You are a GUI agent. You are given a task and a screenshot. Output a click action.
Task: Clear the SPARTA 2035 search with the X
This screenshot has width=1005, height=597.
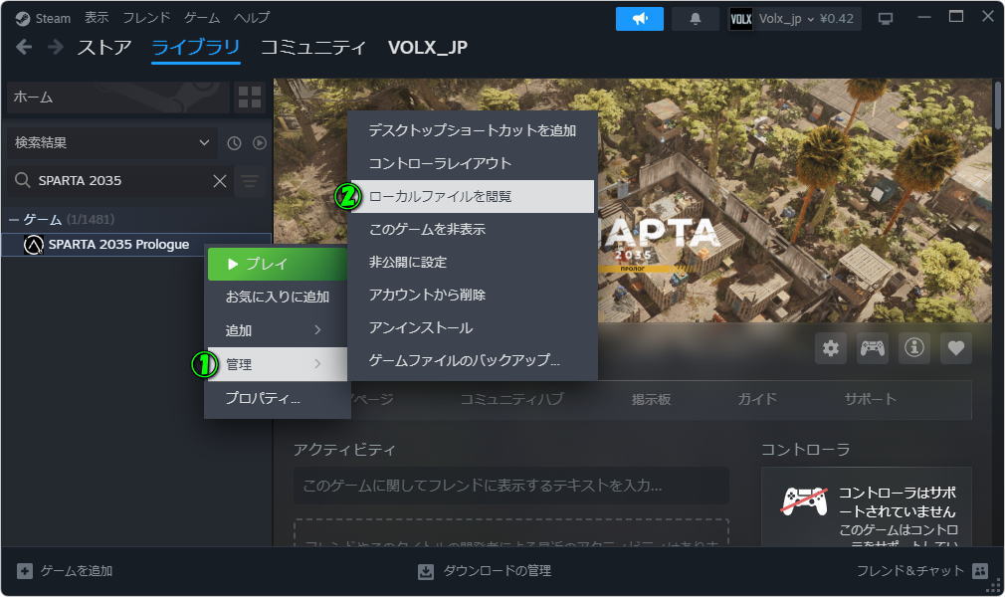point(218,181)
